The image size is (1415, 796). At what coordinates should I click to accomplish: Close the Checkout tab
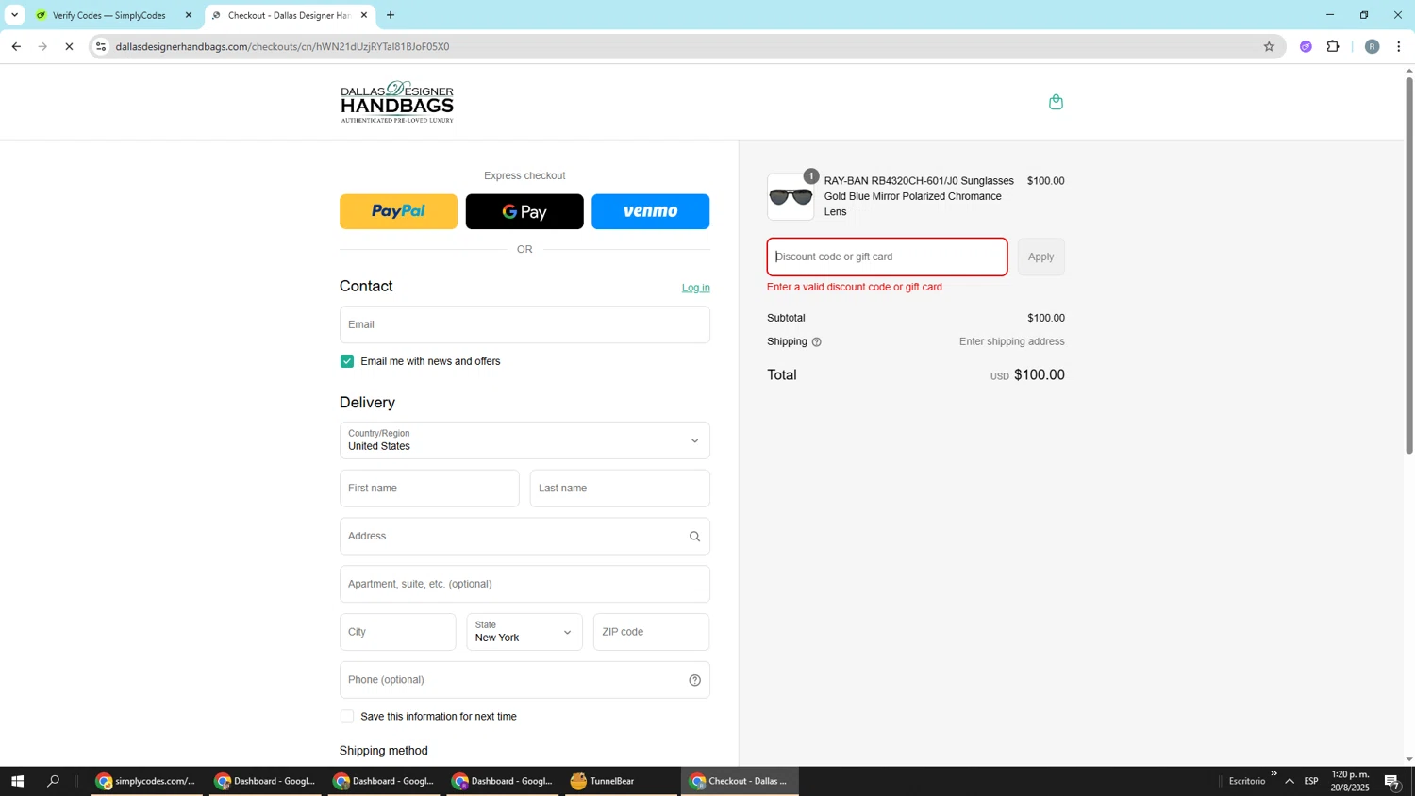[363, 15]
